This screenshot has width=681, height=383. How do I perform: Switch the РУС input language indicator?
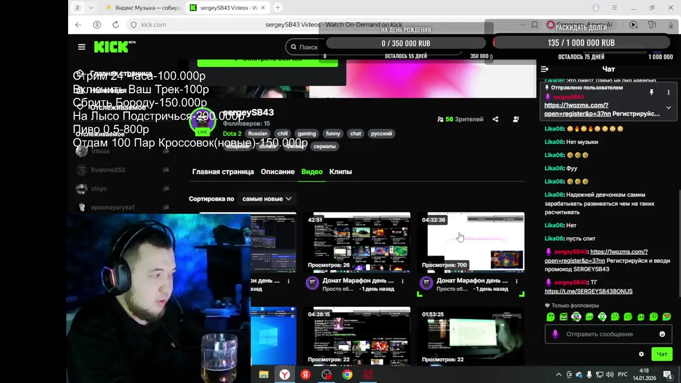622,374
